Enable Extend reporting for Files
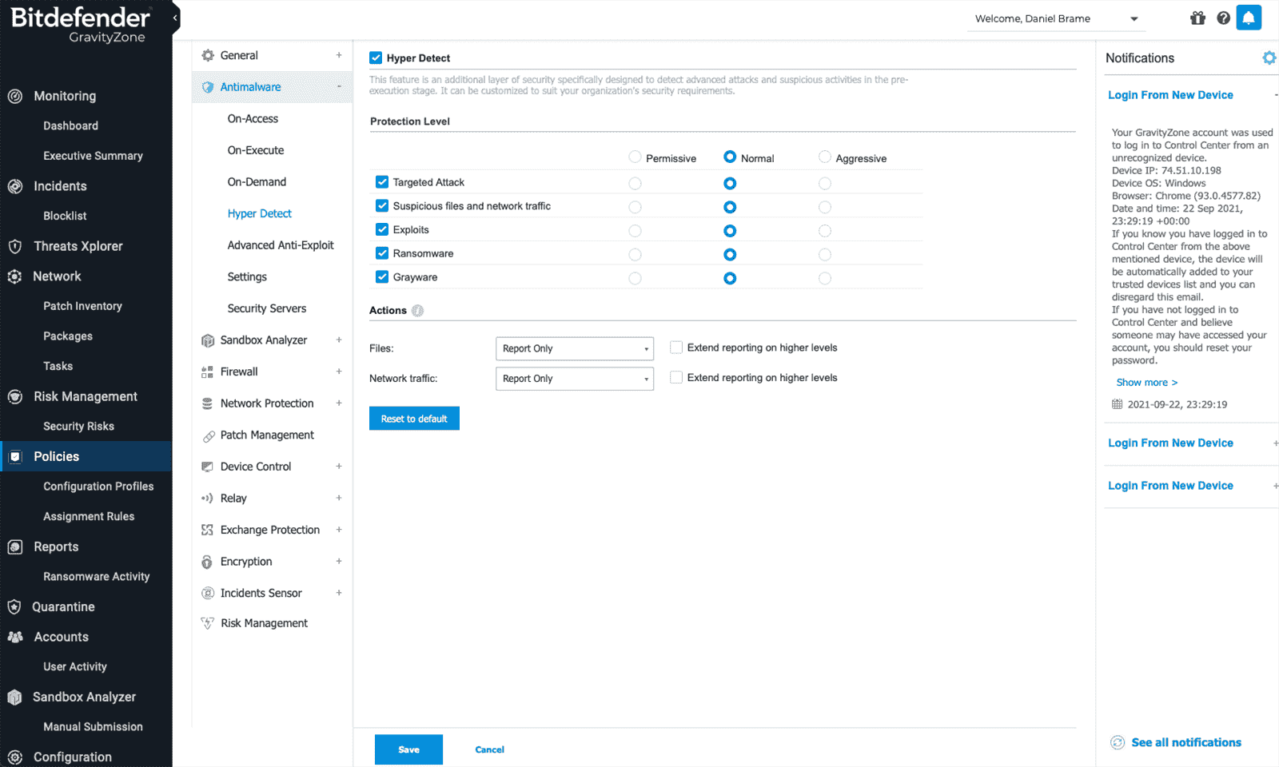Viewport: 1279px width, 767px height. pyautogui.click(x=676, y=348)
